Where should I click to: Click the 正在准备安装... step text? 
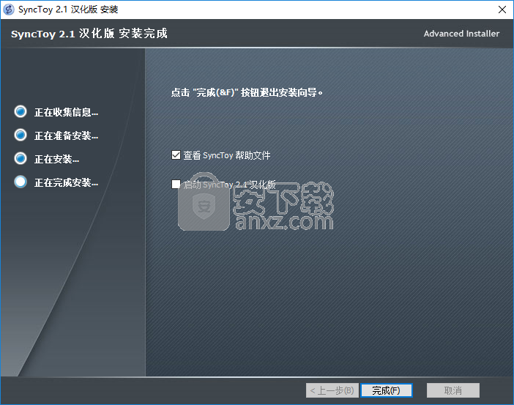coord(66,135)
